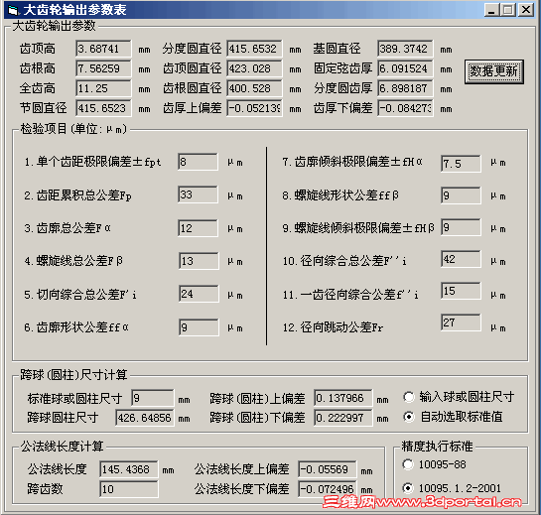Click the 螺旋线倾斜极限偏差 fHβ field
Viewport: 541px width, 515px height.
pos(461,227)
